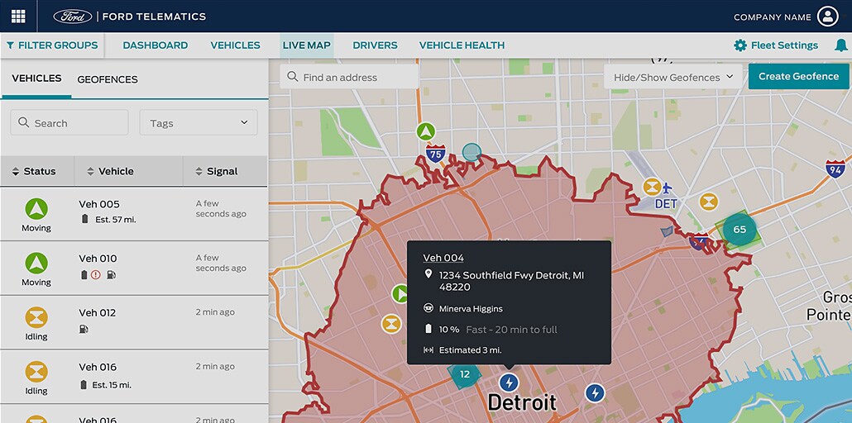Click the Create Geofence button
The width and height of the screenshot is (852, 423).
pyautogui.click(x=799, y=77)
